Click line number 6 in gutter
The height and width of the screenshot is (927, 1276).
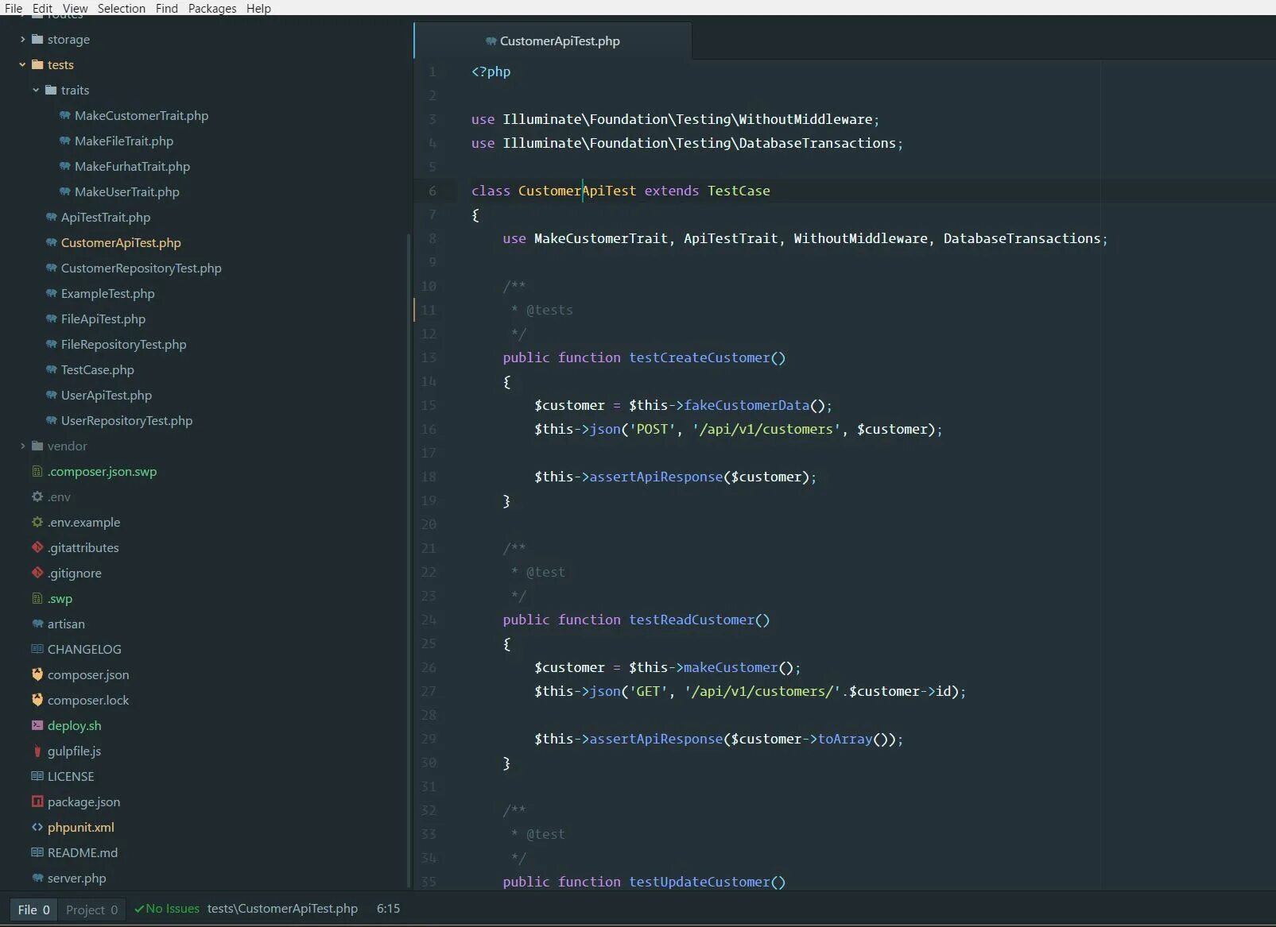click(432, 191)
